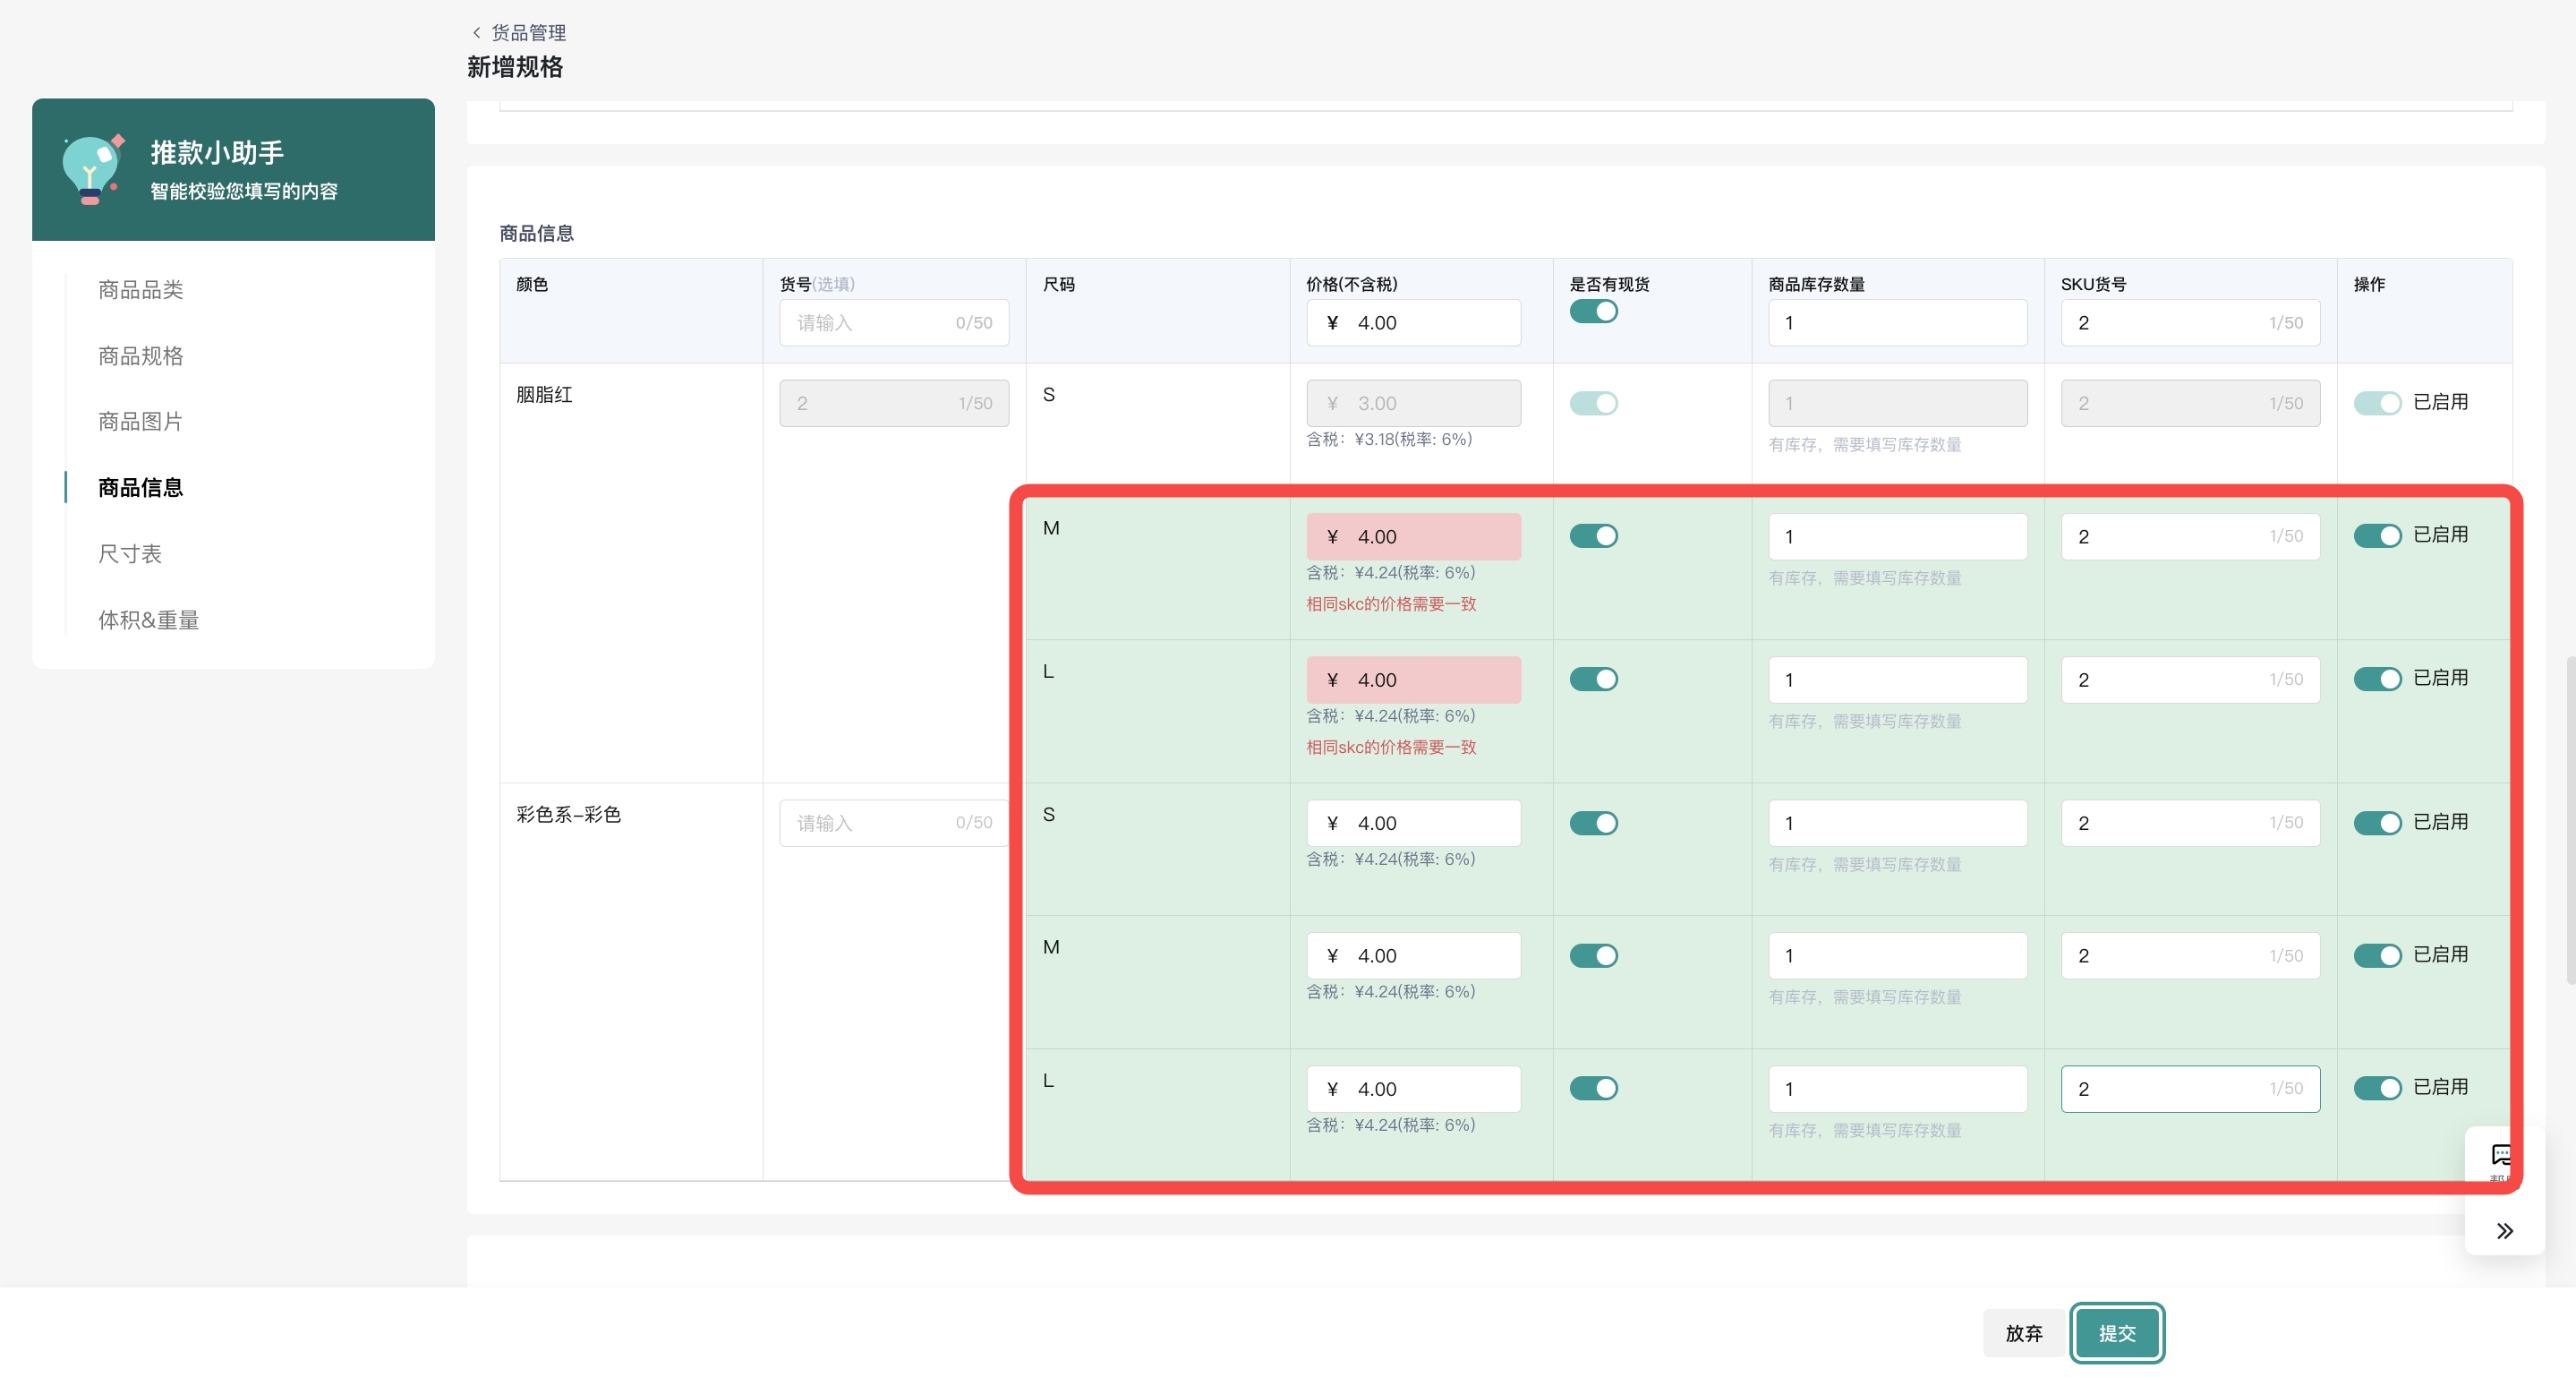Click the back arrow beside 货品管理
2576x1377 pixels.
476,33
